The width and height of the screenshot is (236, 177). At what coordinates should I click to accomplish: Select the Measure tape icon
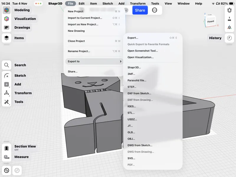click(6, 157)
